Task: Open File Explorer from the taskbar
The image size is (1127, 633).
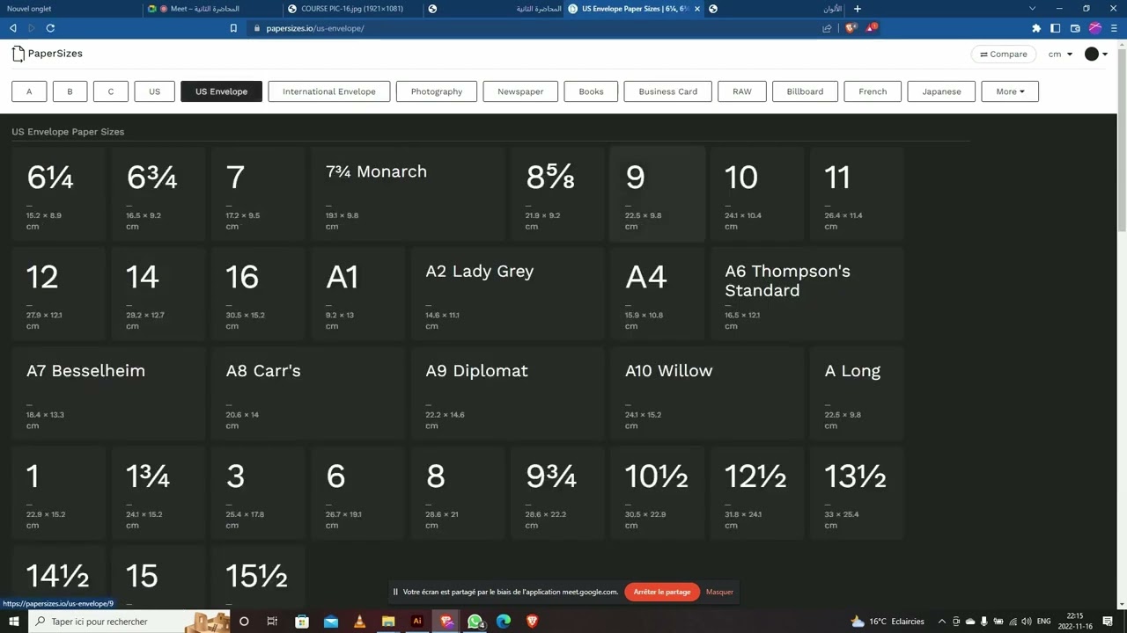Action: pos(388,622)
